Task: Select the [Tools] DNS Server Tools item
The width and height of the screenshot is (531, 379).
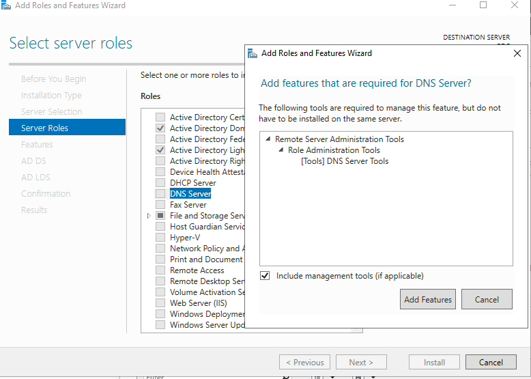Action: (345, 161)
